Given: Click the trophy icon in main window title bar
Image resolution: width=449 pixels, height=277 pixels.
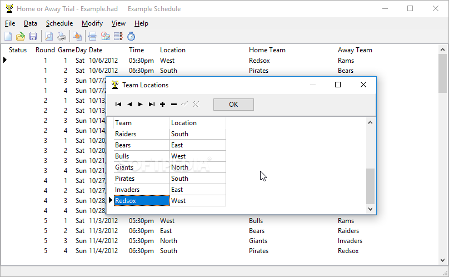Looking at the screenshot, I should (x=9, y=8).
